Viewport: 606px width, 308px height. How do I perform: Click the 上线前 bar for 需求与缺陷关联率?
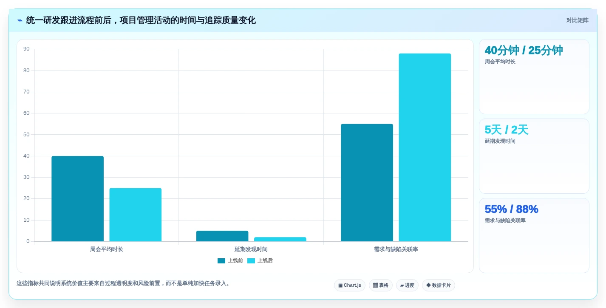[x=367, y=183]
